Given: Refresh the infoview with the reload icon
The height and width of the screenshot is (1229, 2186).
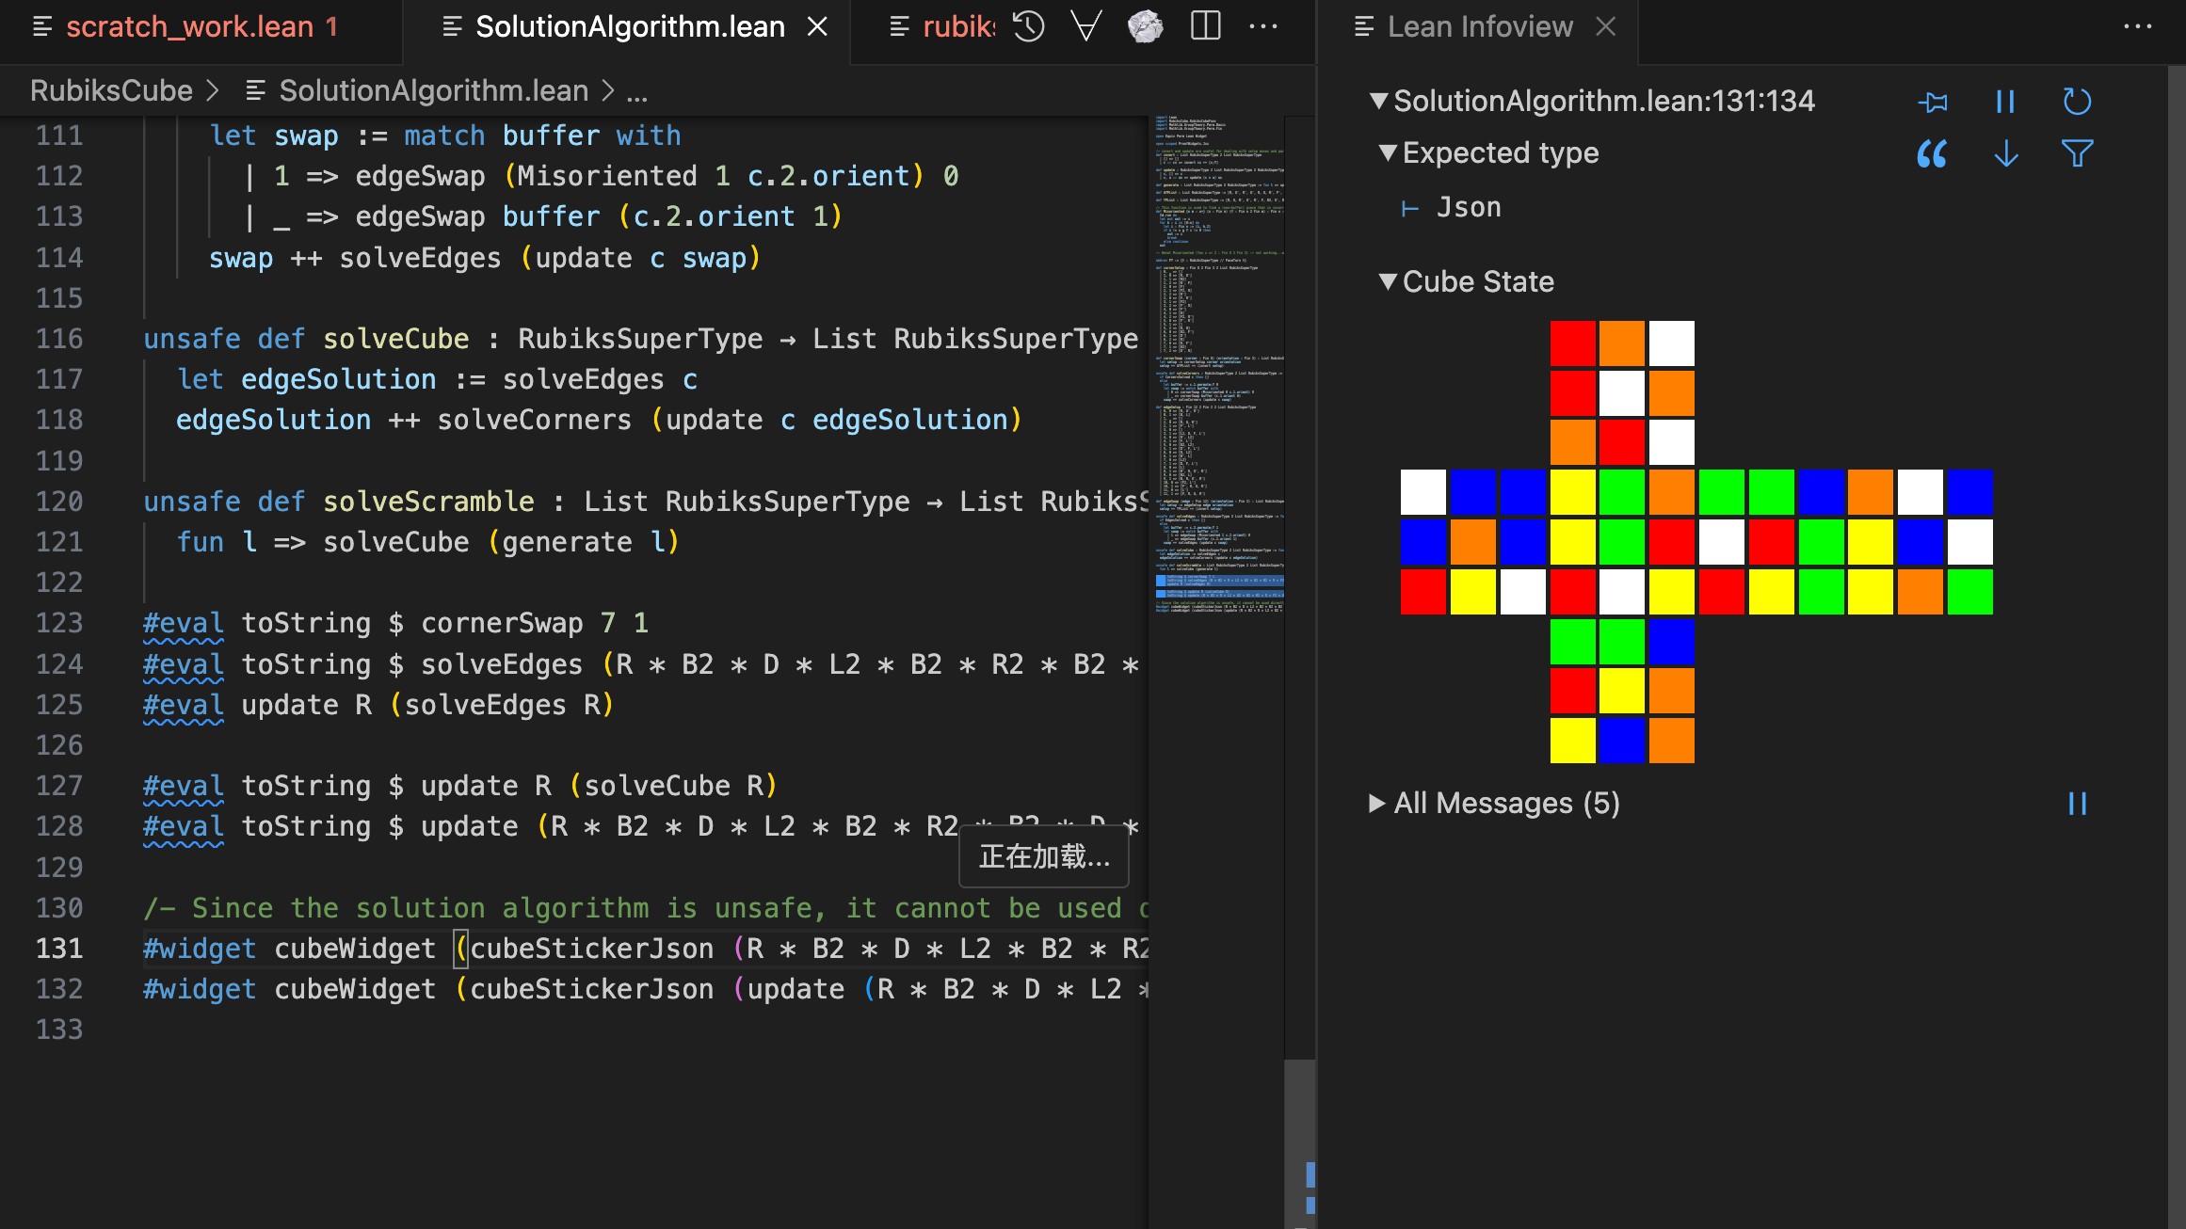Looking at the screenshot, I should click(x=2076, y=102).
